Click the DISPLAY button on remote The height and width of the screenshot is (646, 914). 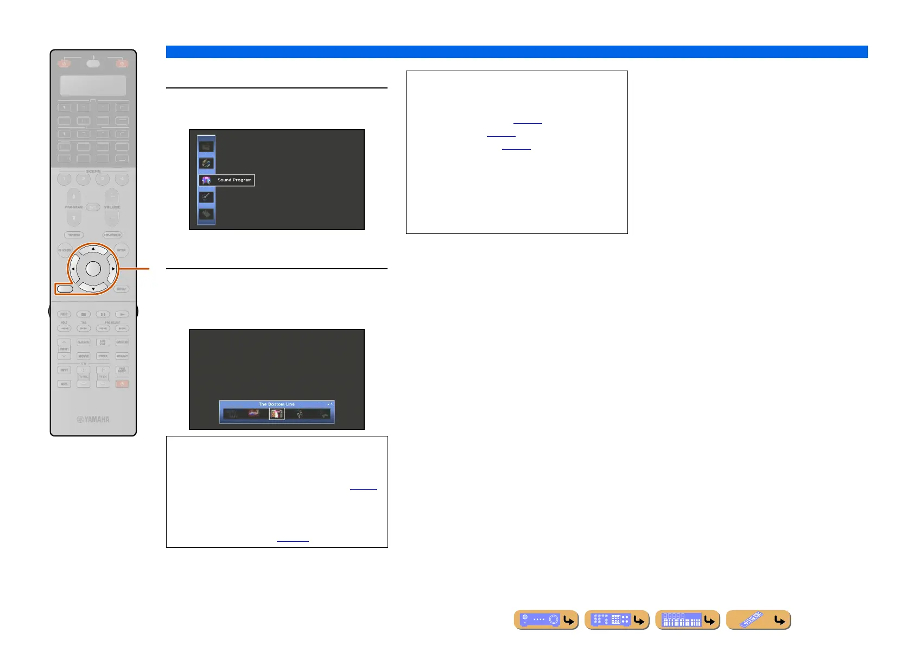122,289
